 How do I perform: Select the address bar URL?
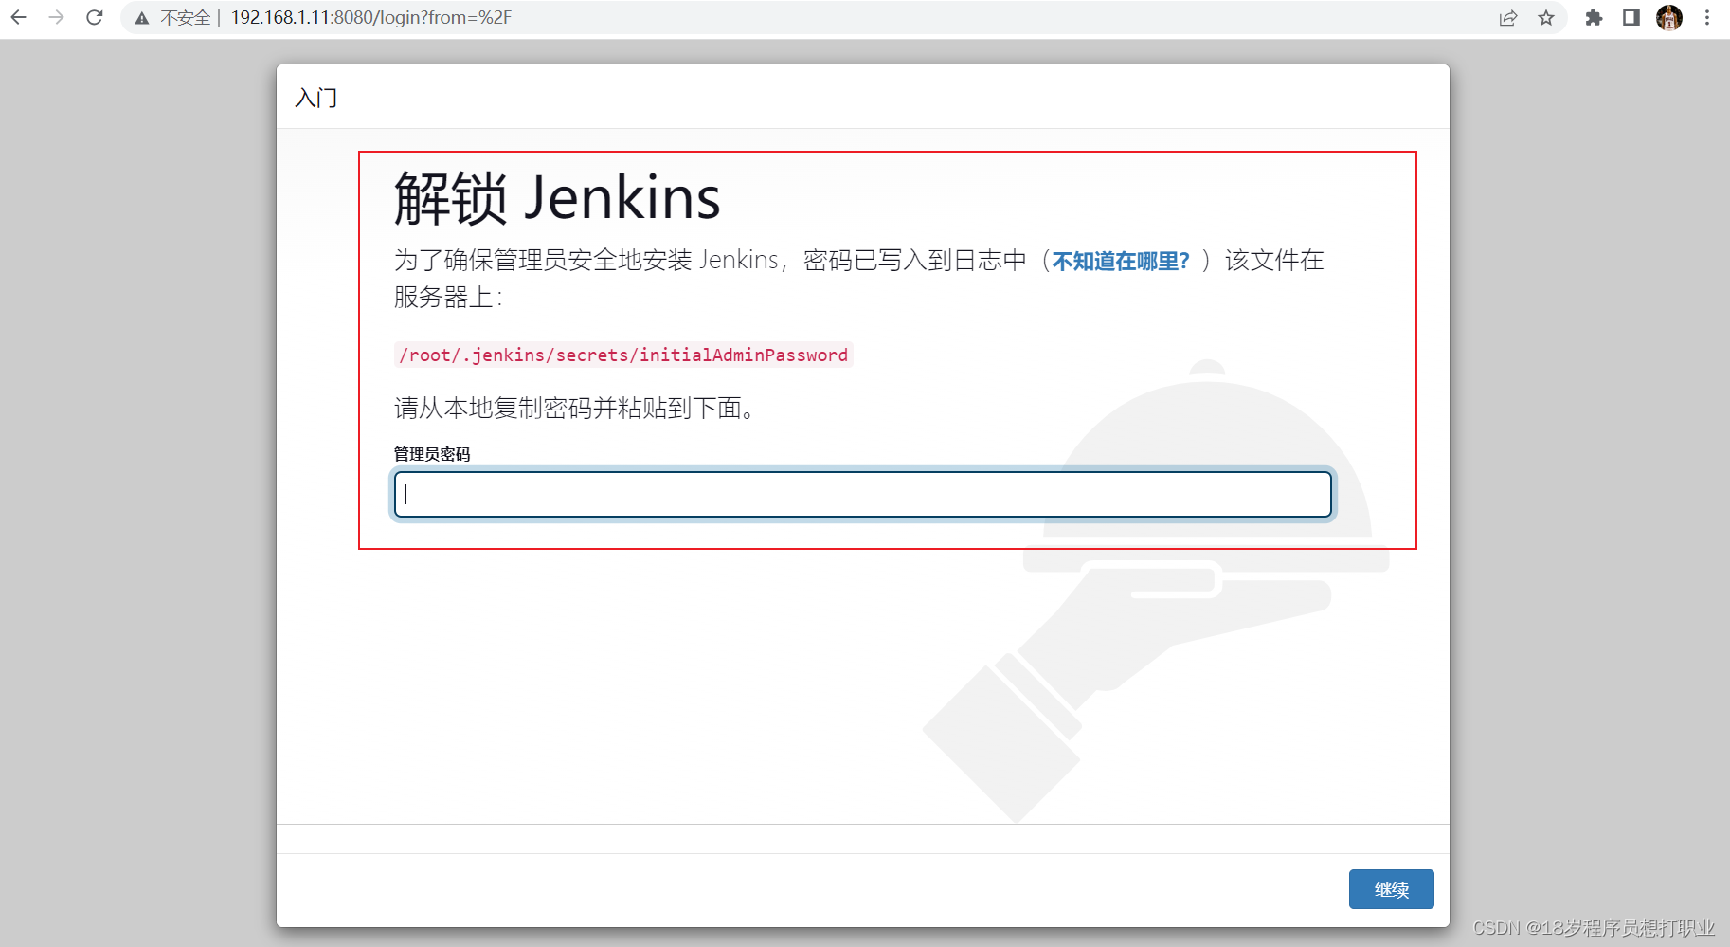pos(371,17)
